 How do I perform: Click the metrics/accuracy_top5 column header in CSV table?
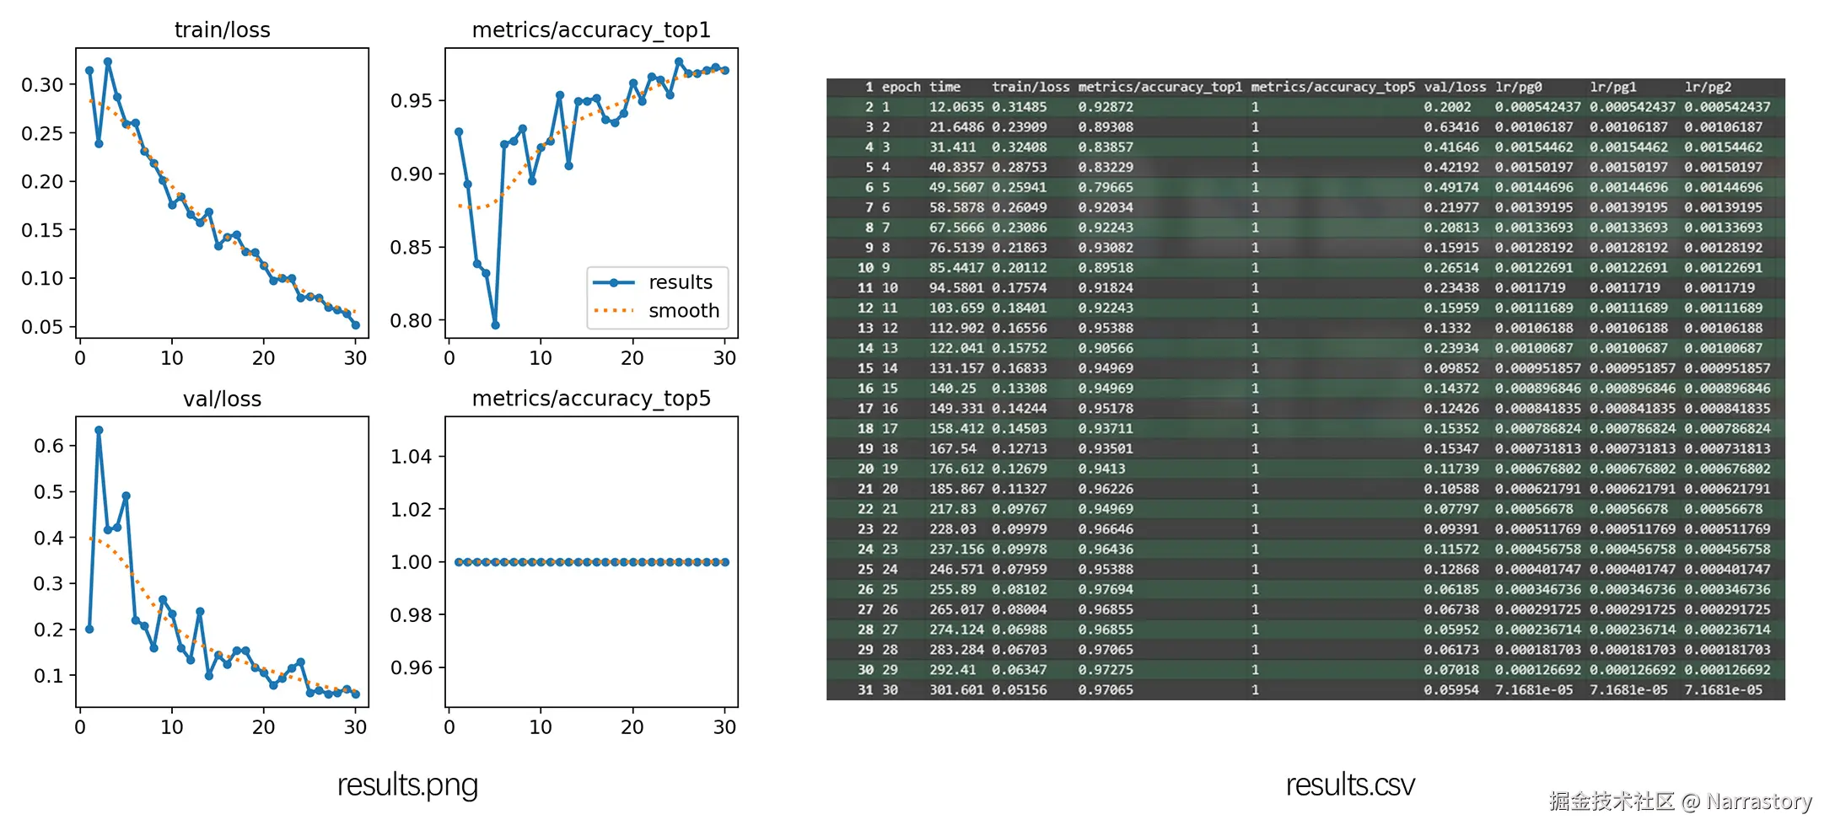[x=1332, y=87]
